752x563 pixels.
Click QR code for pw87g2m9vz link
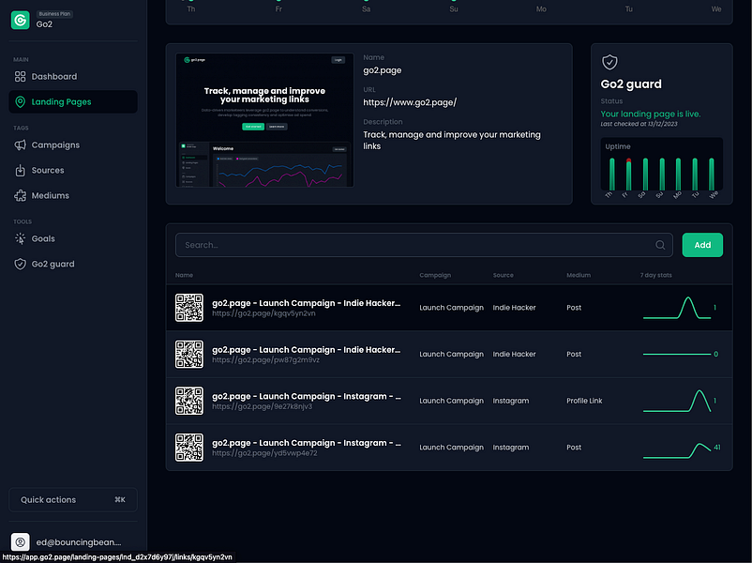click(189, 354)
